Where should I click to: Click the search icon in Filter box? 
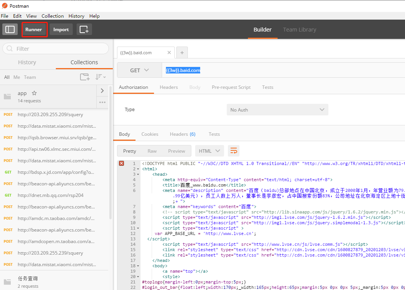(x=10, y=48)
